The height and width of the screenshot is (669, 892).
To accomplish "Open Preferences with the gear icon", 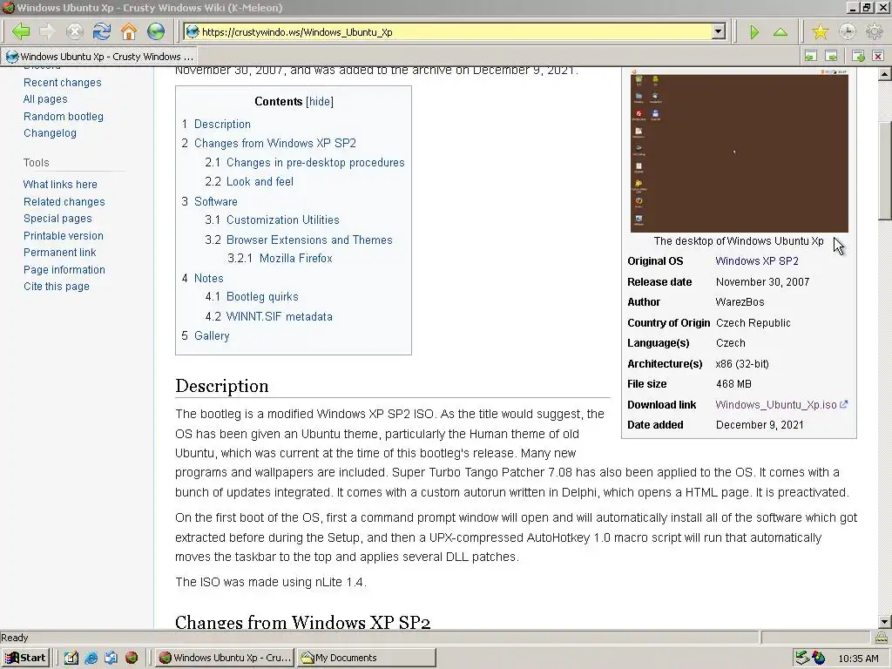I will [875, 32].
